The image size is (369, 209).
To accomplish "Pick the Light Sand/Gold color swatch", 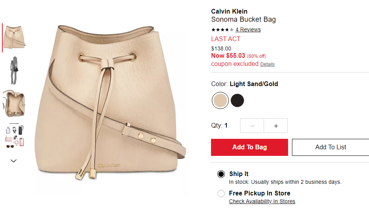I will click(220, 100).
